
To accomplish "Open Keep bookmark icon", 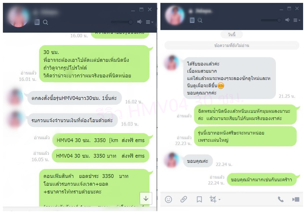I will 199,199.
